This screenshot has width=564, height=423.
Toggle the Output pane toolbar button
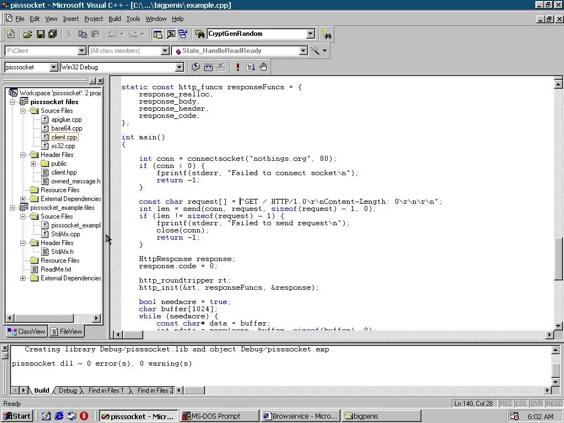(x=171, y=34)
